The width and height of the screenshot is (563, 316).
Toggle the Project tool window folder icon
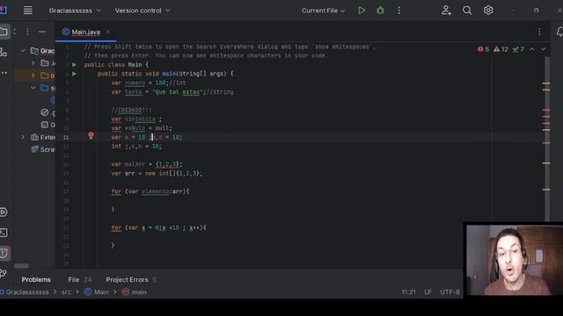coord(4,32)
